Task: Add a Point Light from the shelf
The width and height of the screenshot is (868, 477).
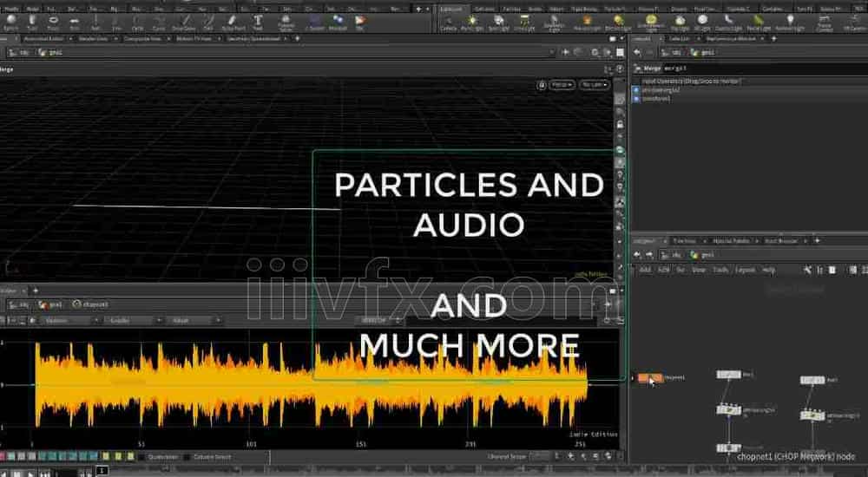Action: [x=473, y=23]
